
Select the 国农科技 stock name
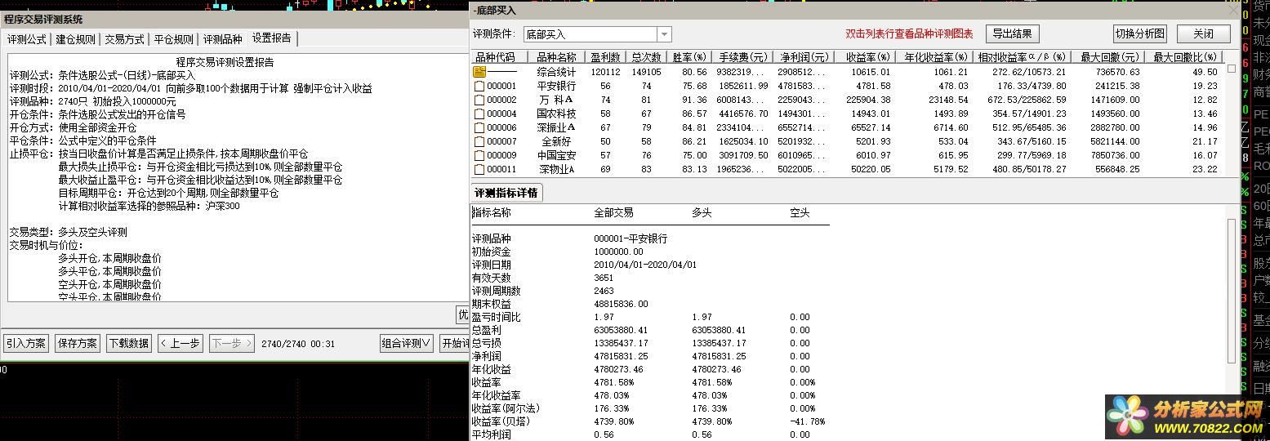click(556, 114)
